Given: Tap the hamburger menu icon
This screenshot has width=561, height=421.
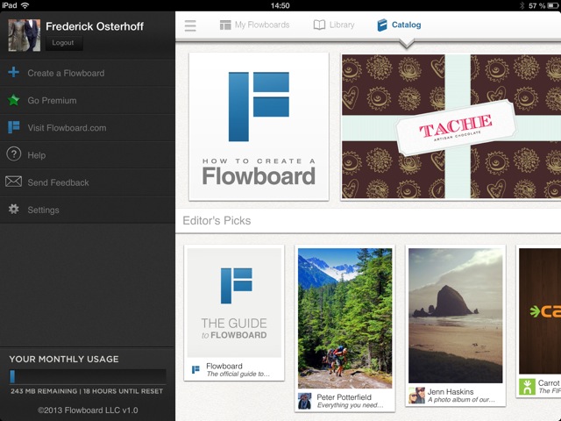Looking at the screenshot, I should (190, 25).
